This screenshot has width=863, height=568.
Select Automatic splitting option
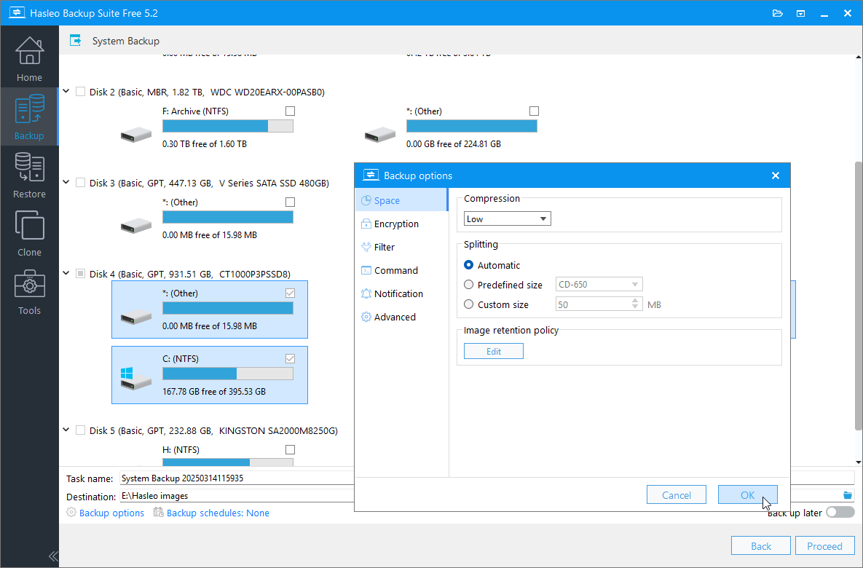pos(468,265)
